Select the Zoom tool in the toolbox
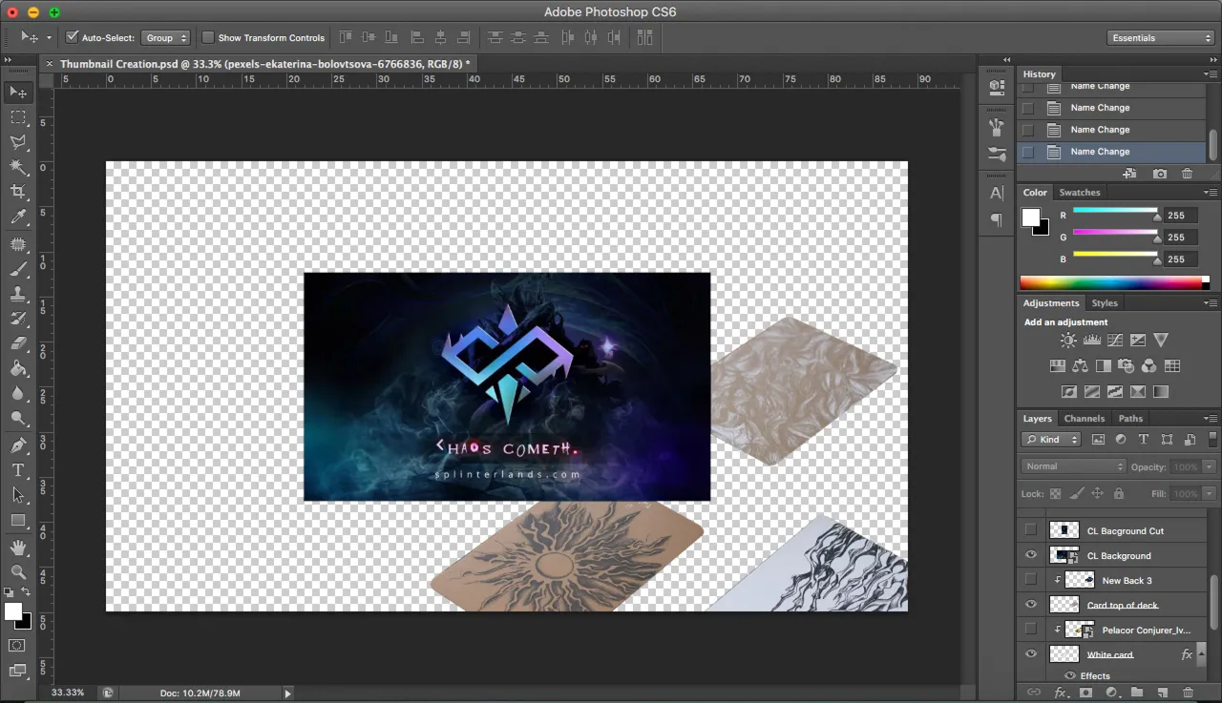This screenshot has height=703, width=1222. pos(18,572)
